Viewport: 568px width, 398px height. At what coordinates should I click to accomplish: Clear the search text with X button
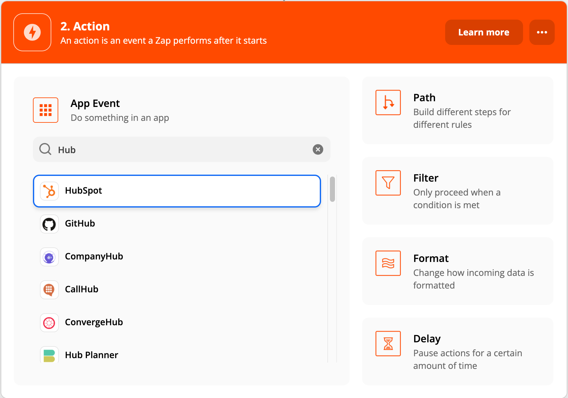coord(318,149)
